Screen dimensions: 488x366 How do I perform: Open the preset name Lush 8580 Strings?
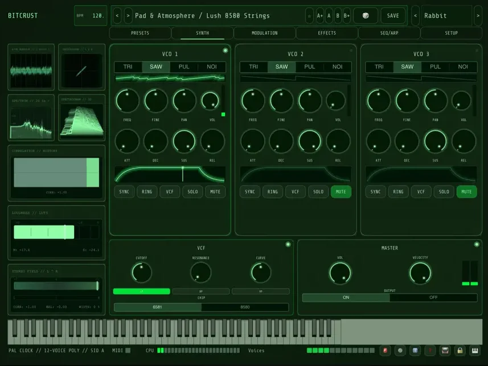click(x=202, y=15)
